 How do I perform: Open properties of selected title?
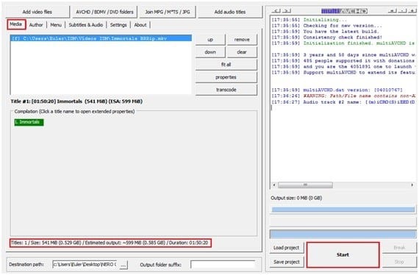tap(226, 77)
